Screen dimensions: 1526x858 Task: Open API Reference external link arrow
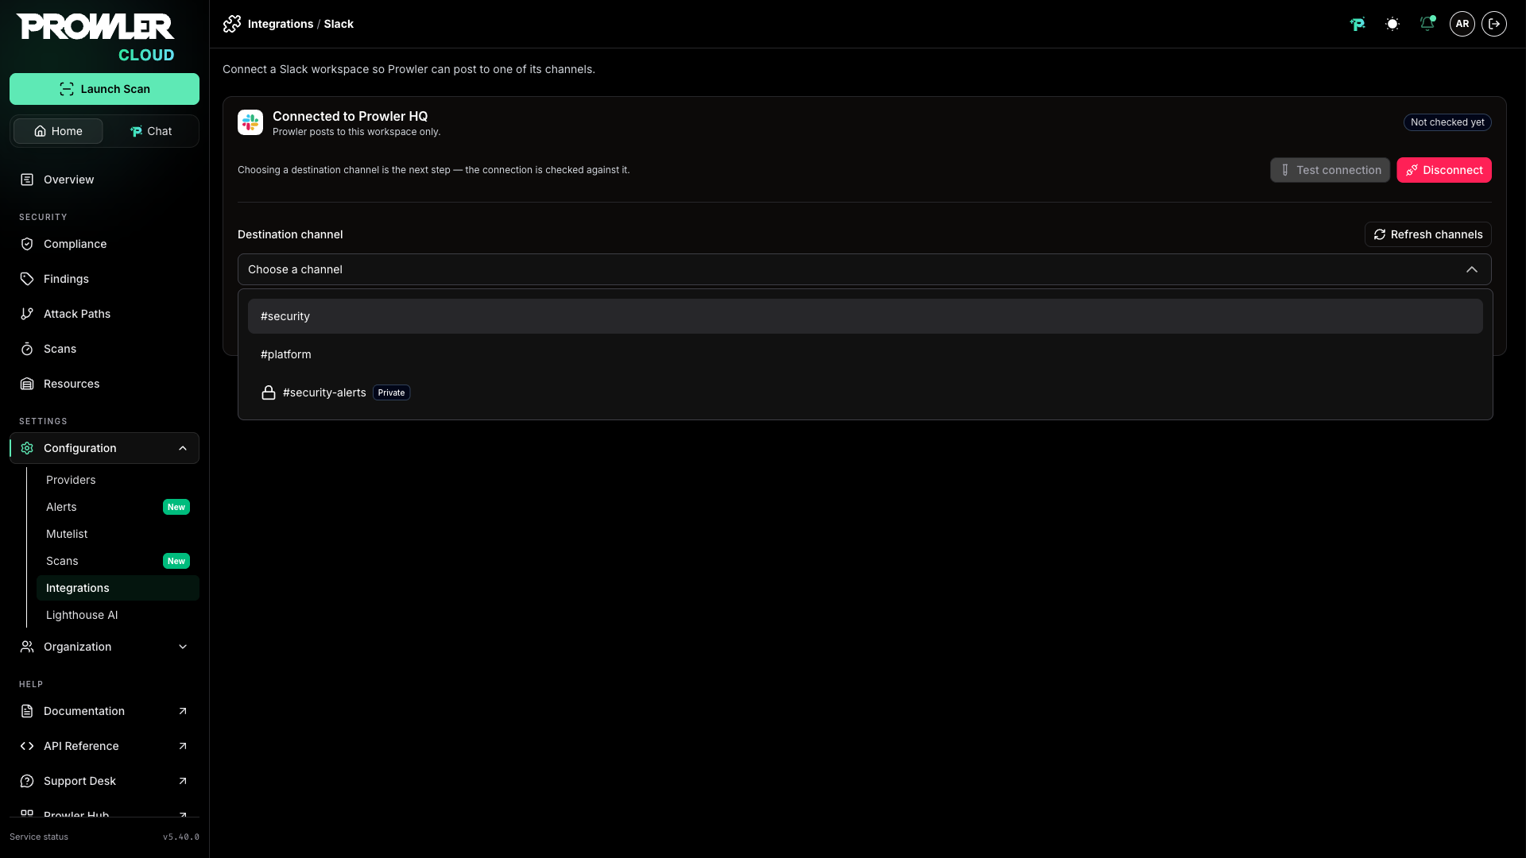(183, 746)
